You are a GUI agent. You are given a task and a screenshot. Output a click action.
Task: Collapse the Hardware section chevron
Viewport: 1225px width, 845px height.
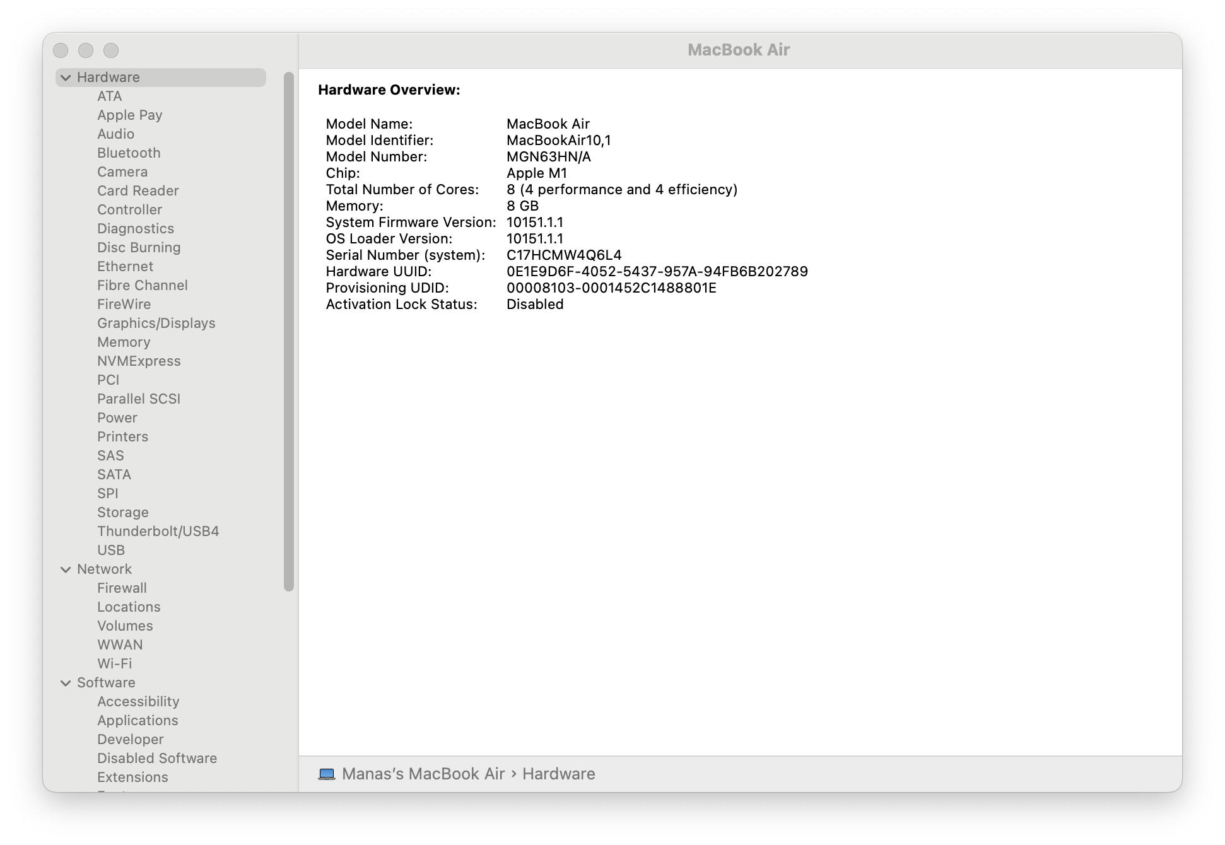point(66,78)
